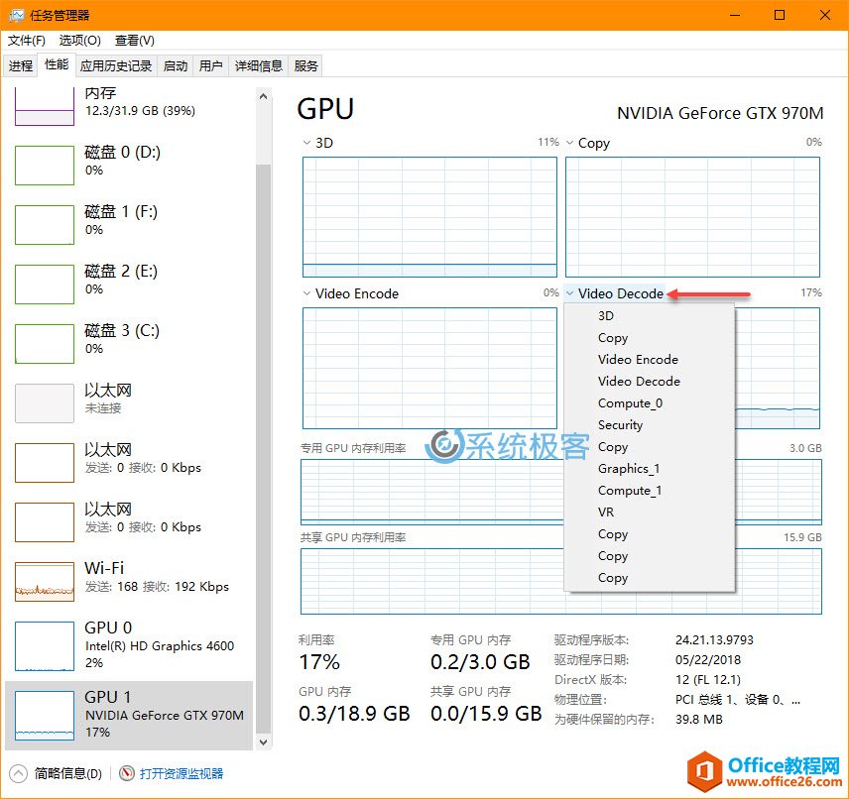This screenshot has width=849, height=799.
Task: Pick Security in the engine dropdown list
Action: pos(620,425)
